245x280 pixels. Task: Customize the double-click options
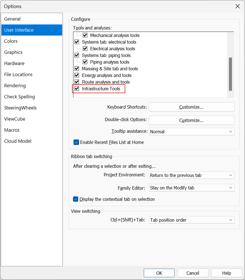pos(191,120)
